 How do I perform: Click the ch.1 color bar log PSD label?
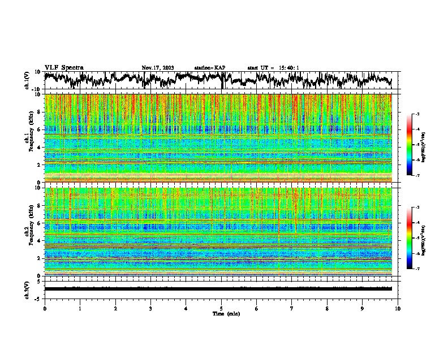(423, 147)
